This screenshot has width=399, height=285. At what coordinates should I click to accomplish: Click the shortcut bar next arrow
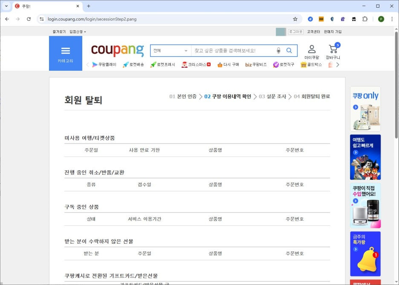338,65
